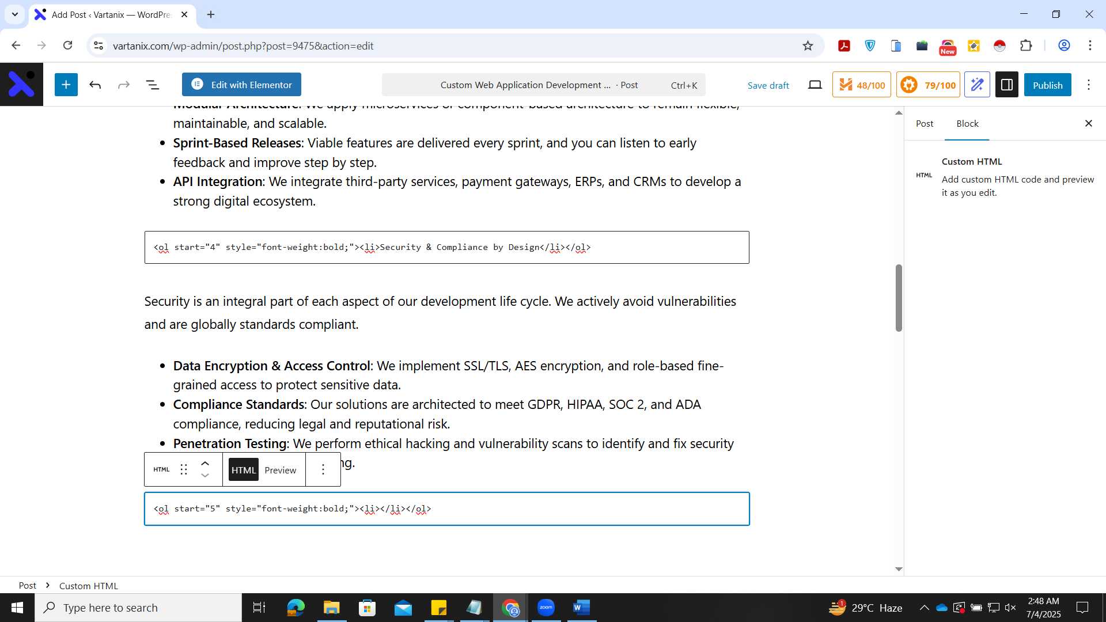Click the start="4" Security HTML block

[x=446, y=247]
